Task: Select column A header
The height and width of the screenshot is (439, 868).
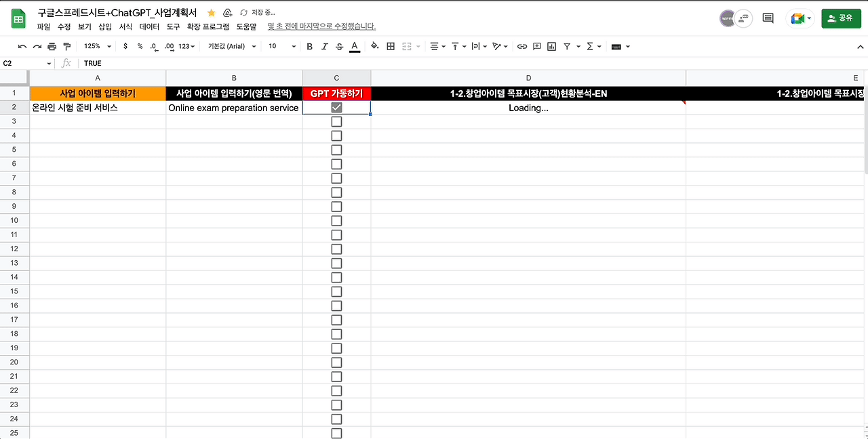Action: click(98, 78)
